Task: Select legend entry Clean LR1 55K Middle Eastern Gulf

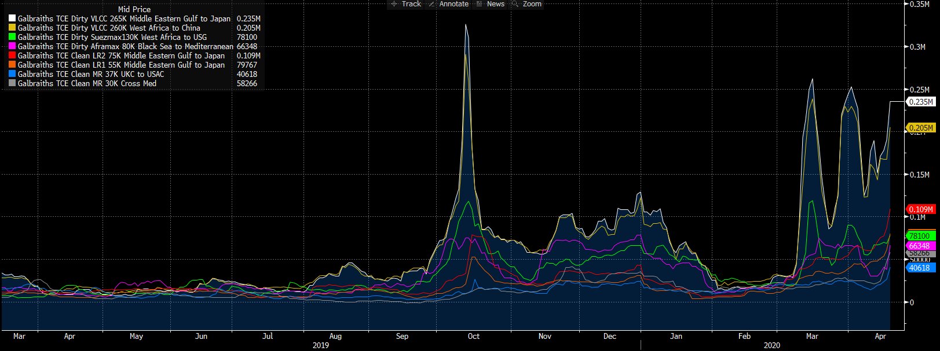Action: tap(121, 65)
